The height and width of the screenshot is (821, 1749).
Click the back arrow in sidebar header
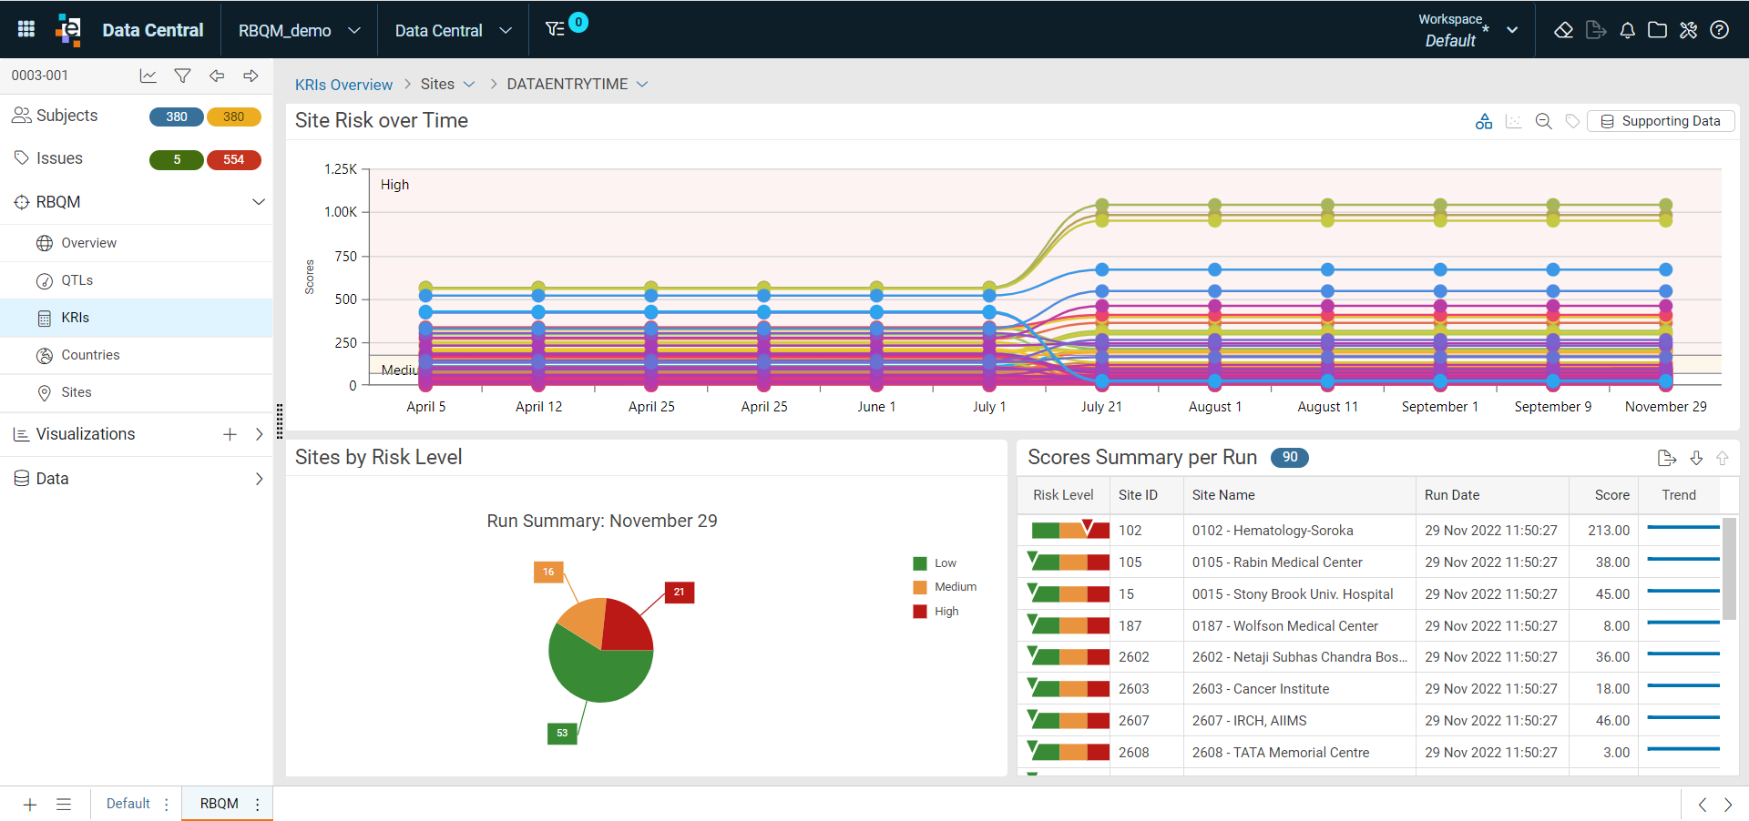click(217, 76)
